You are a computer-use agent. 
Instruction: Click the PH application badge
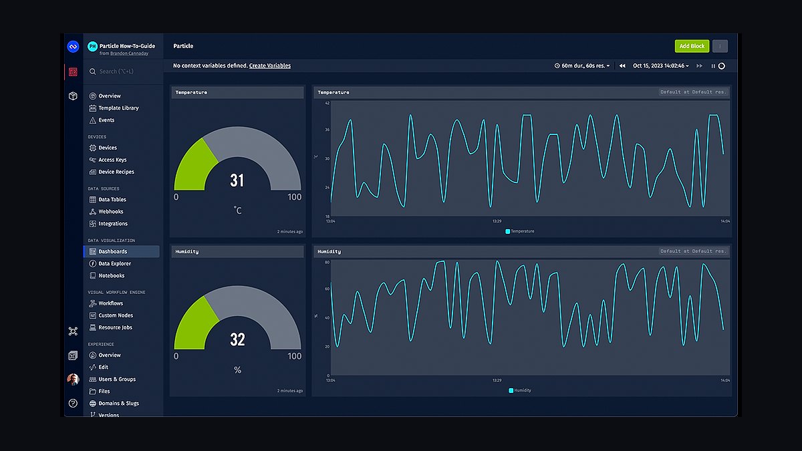click(x=92, y=46)
